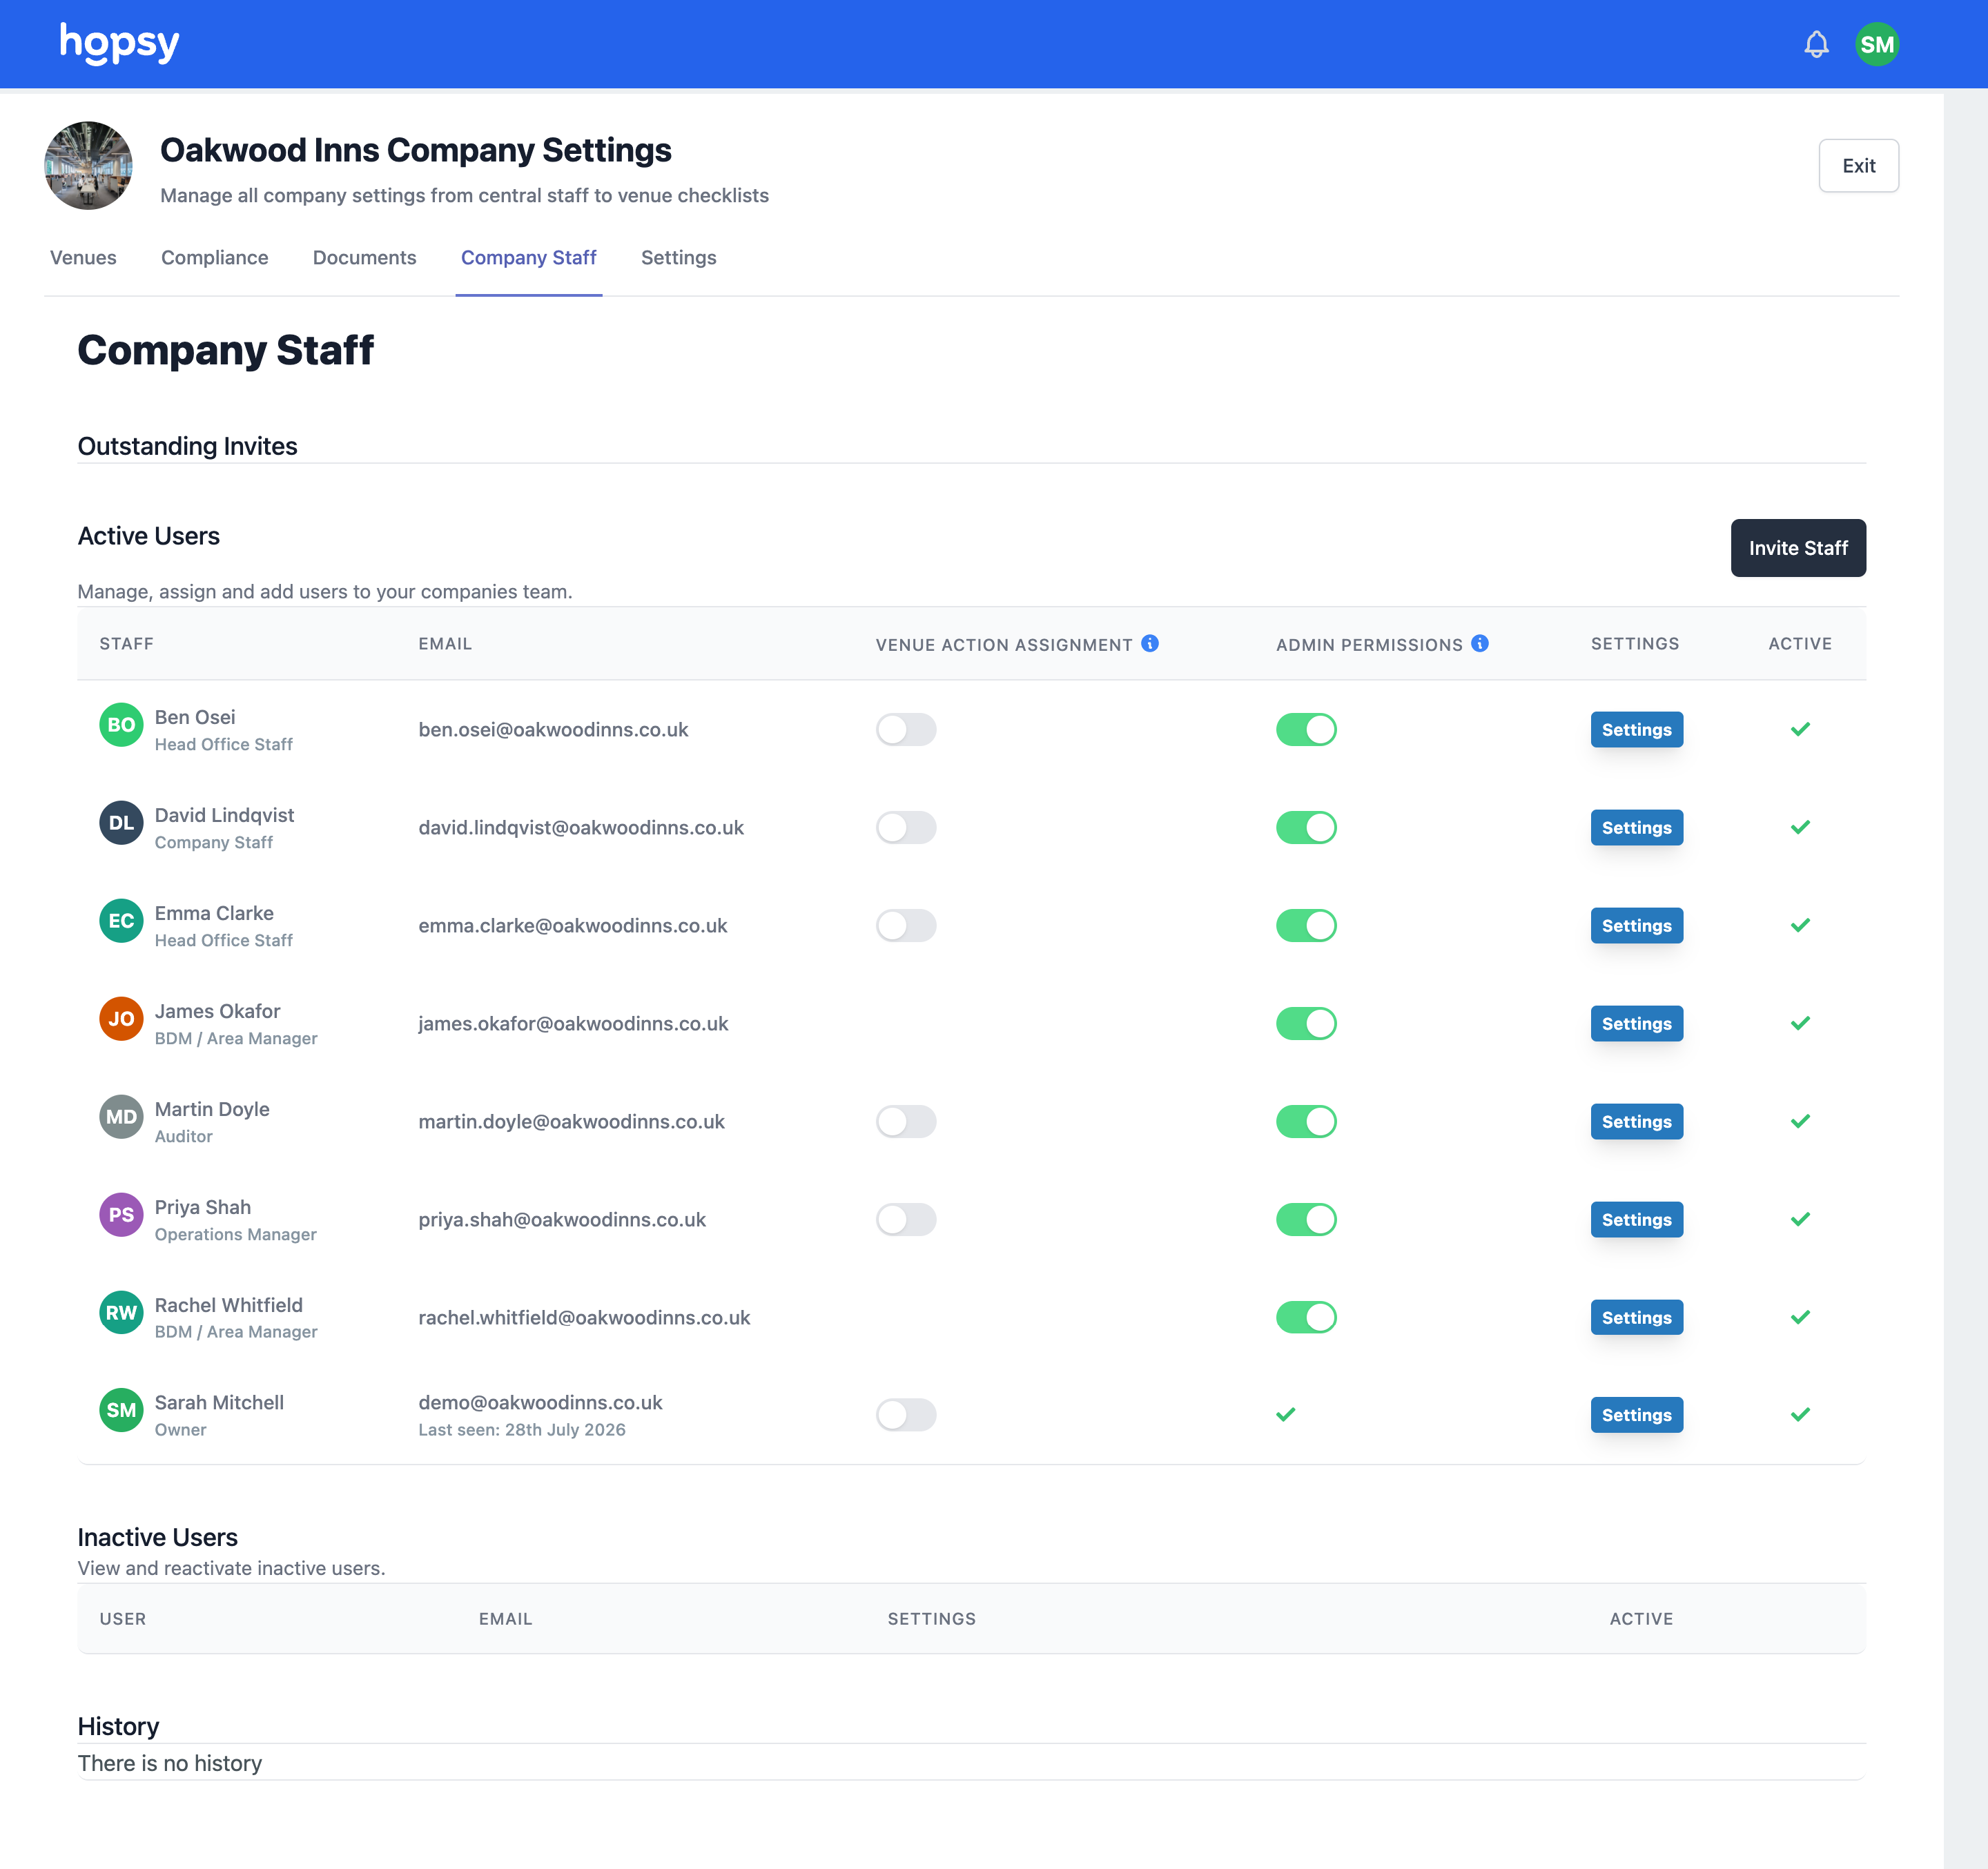Click email priya.shah@oakwoodinns.co.uk
The height and width of the screenshot is (1869, 1988).
point(562,1220)
